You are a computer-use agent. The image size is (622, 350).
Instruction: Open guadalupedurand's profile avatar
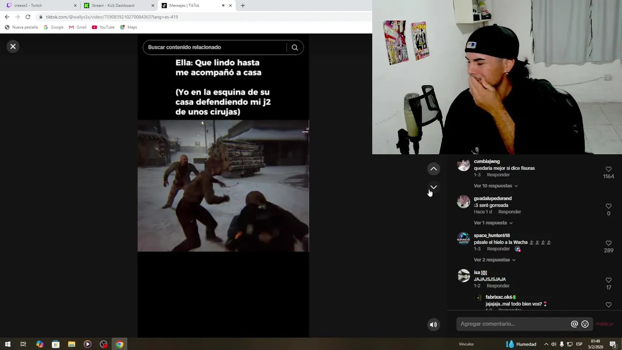coord(464,202)
